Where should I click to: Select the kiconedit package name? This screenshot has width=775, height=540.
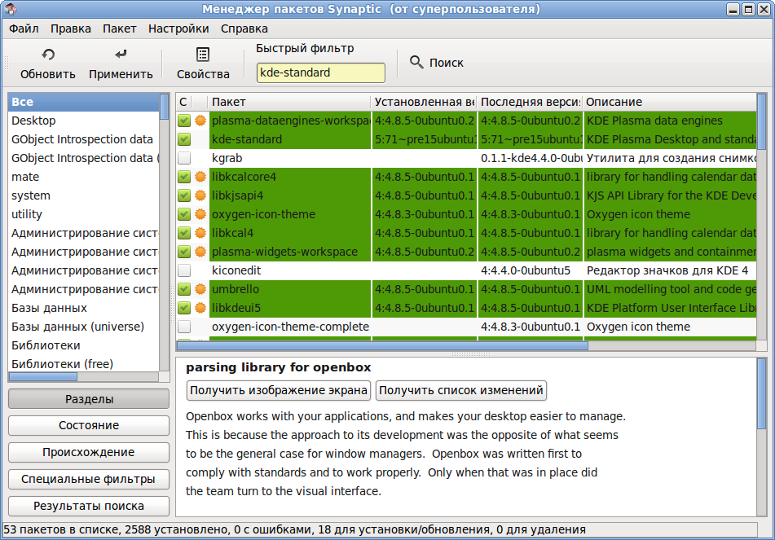click(236, 270)
